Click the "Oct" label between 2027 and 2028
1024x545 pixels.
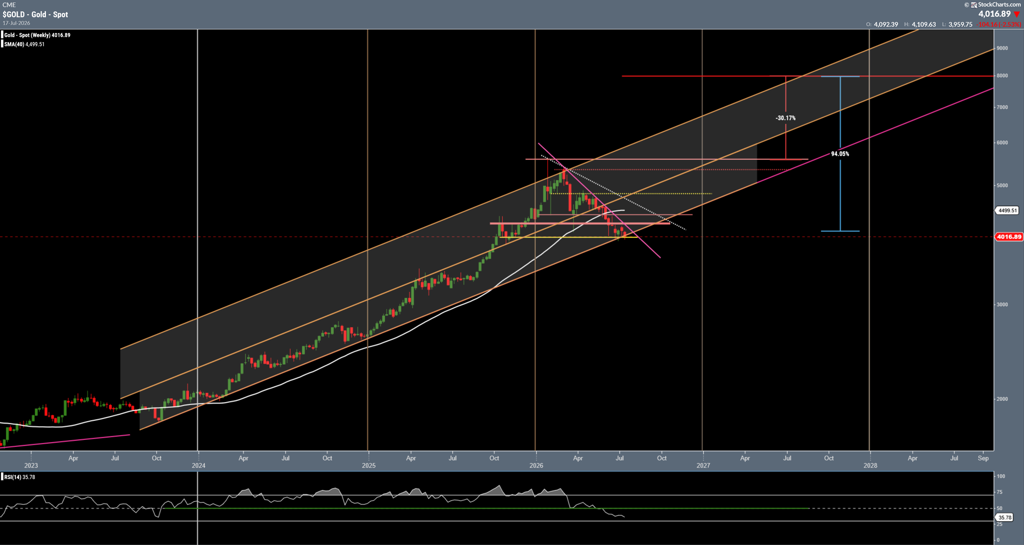point(829,458)
